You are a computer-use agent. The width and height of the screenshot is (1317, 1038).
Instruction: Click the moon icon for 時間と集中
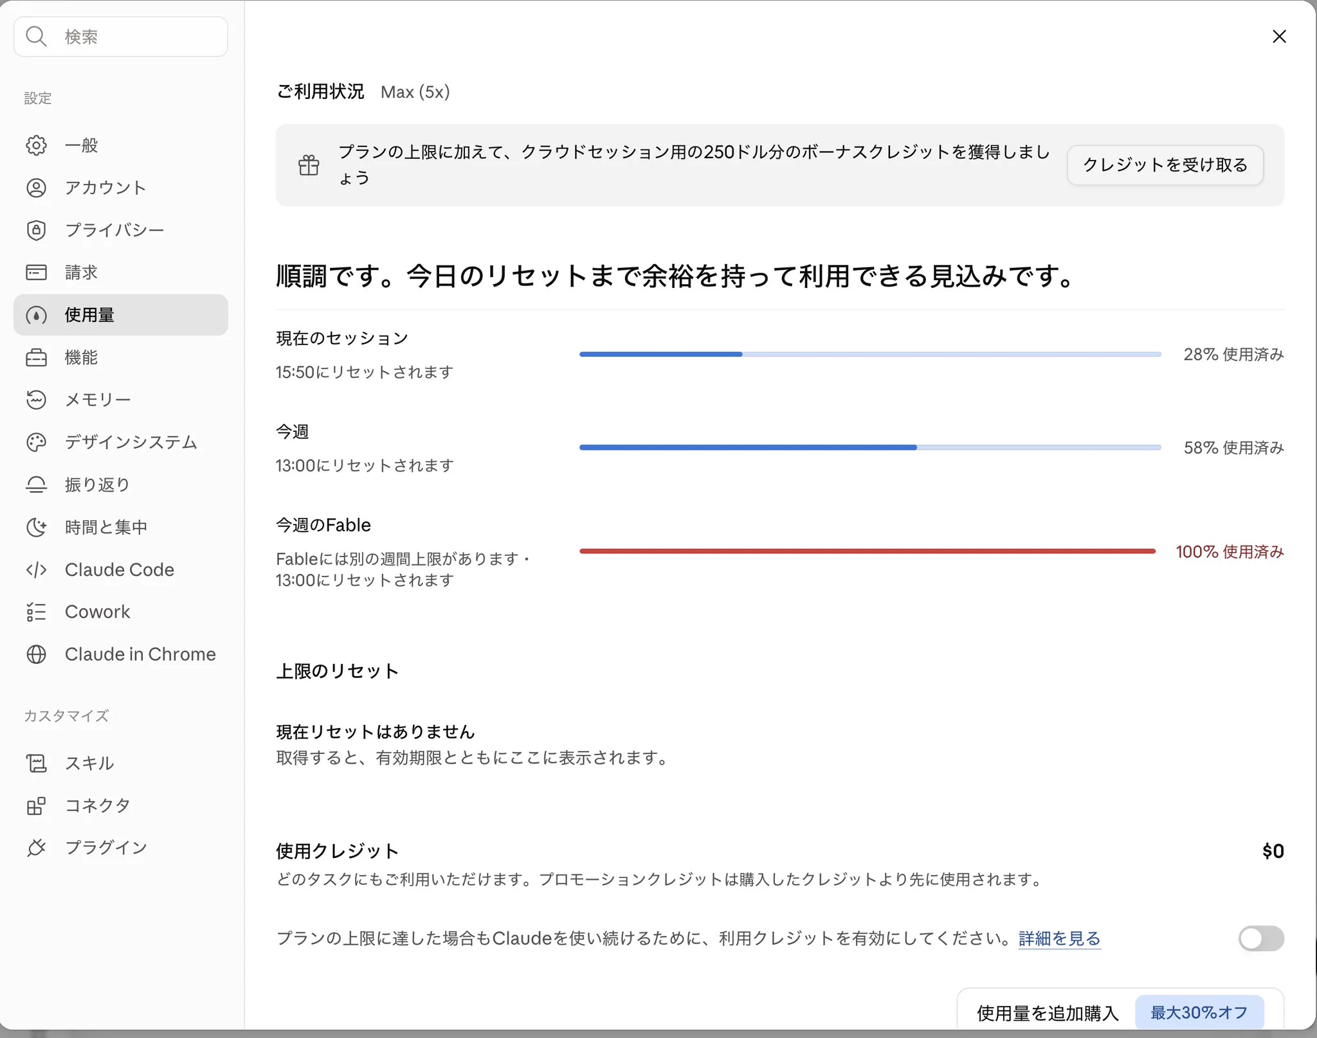(x=36, y=527)
